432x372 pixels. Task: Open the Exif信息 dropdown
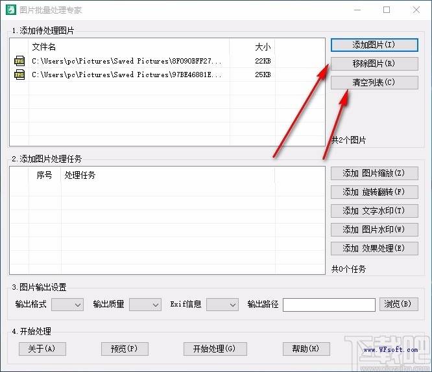[222, 305]
